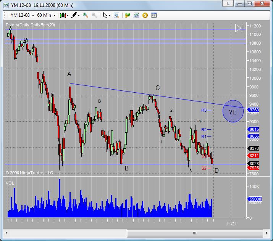Open the data box magnifier window icon

pos(116,15)
